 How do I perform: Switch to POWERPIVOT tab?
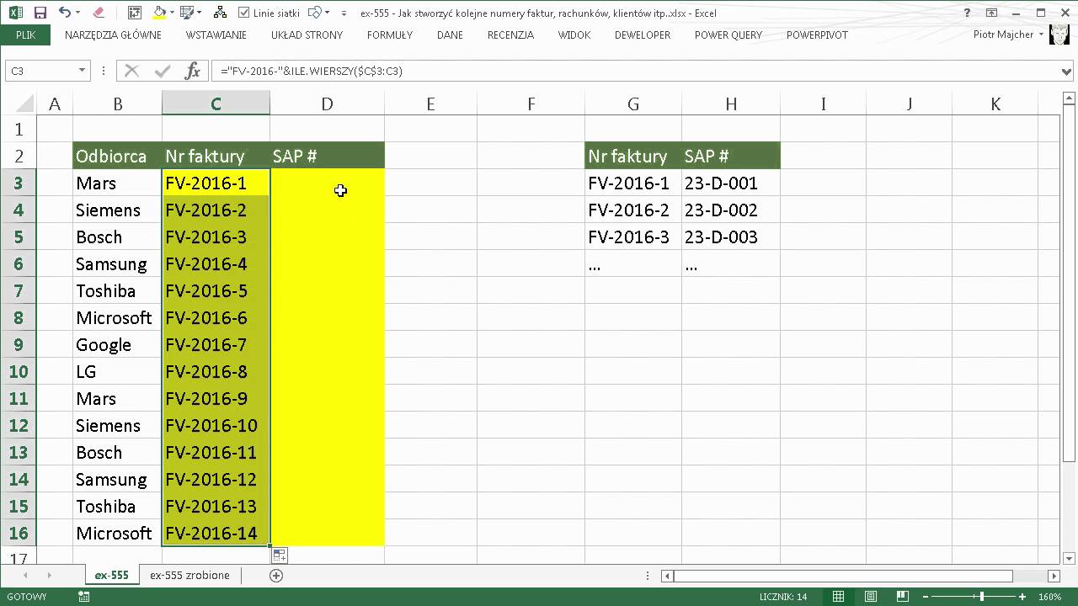817,35
